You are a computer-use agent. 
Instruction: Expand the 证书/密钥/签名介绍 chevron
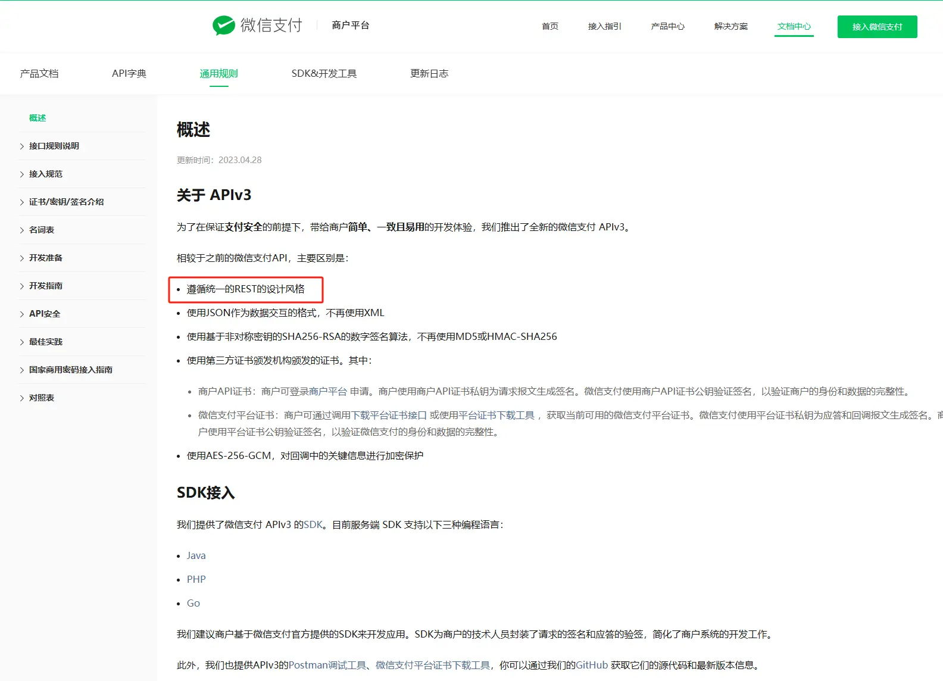point(22,202)
